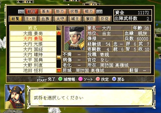Click the L1 shoulder button icon
Image resolution: width=161 pixels, height=113 pixels.
point(21,12)
